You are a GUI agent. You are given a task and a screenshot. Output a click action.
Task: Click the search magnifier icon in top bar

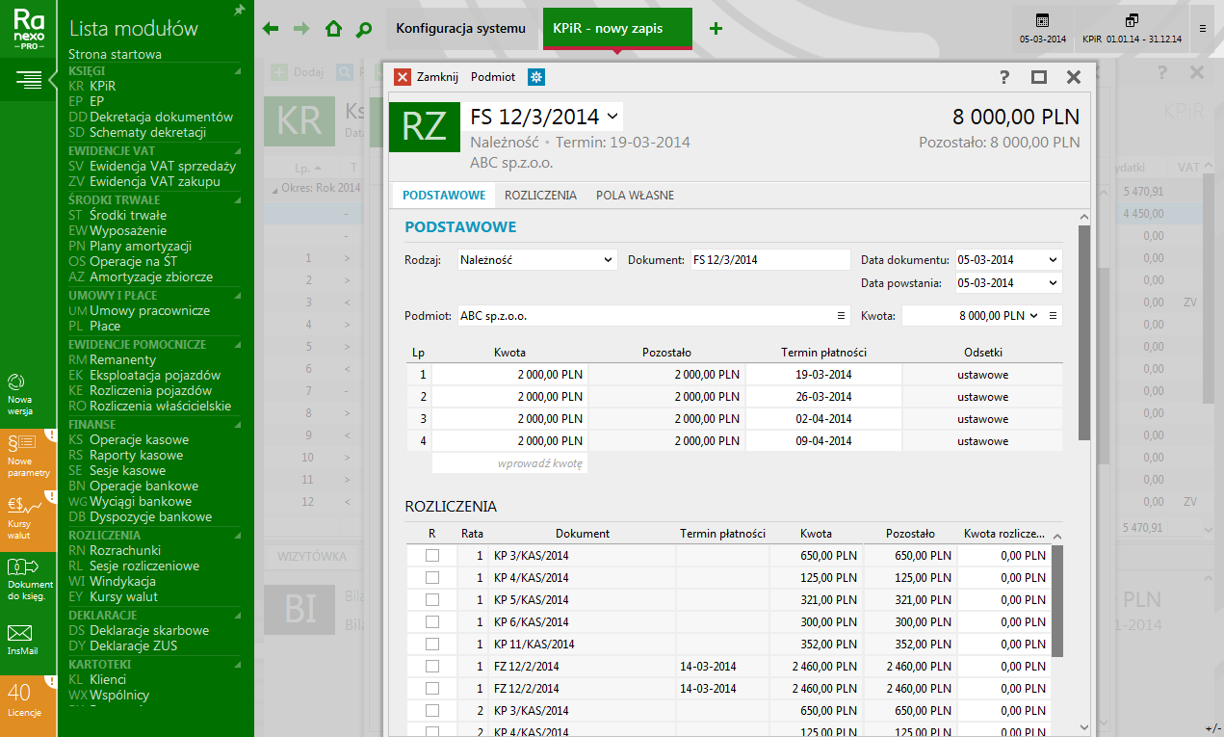coord(364,29)
